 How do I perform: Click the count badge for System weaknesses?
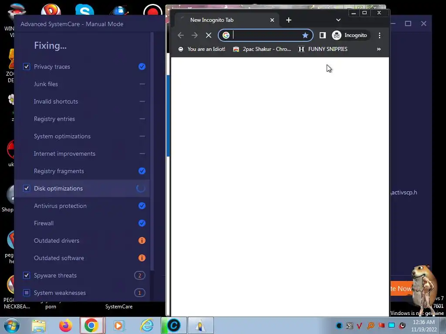tap(140, 293)
